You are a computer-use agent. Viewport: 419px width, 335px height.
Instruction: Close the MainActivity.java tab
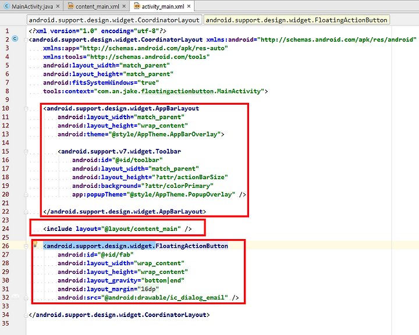coord(58,6)
